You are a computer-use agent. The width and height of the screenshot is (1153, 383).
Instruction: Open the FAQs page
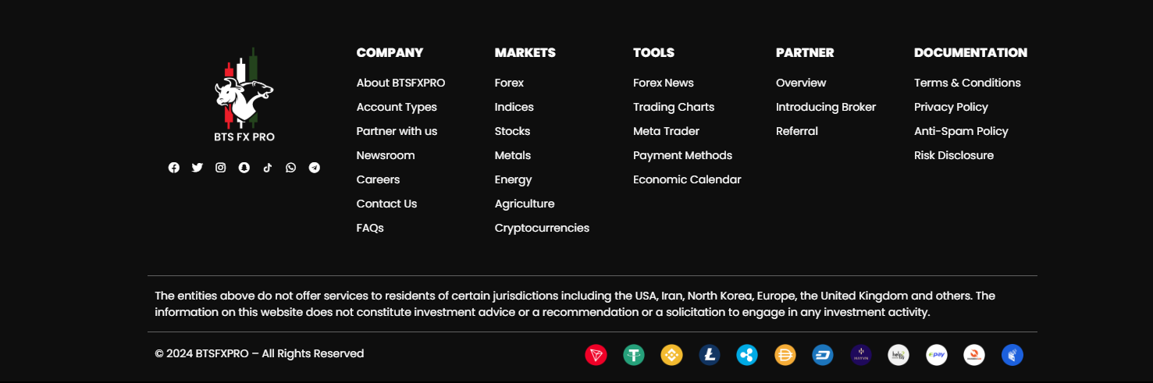370,228
